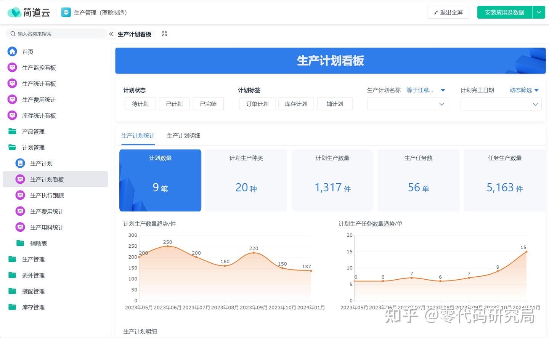Open 生产用料统计 dashboard icon
The image size is (549, 338).
20,227
